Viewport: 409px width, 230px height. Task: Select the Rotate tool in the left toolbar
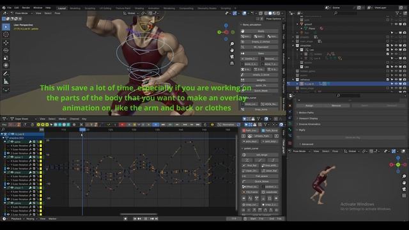click(x=6, y=50)
